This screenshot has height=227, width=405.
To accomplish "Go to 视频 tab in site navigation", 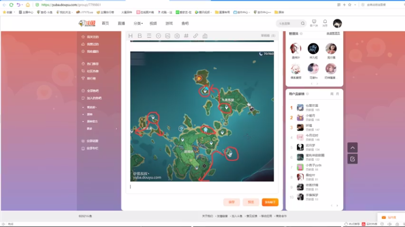I will (x=153, y=23).
